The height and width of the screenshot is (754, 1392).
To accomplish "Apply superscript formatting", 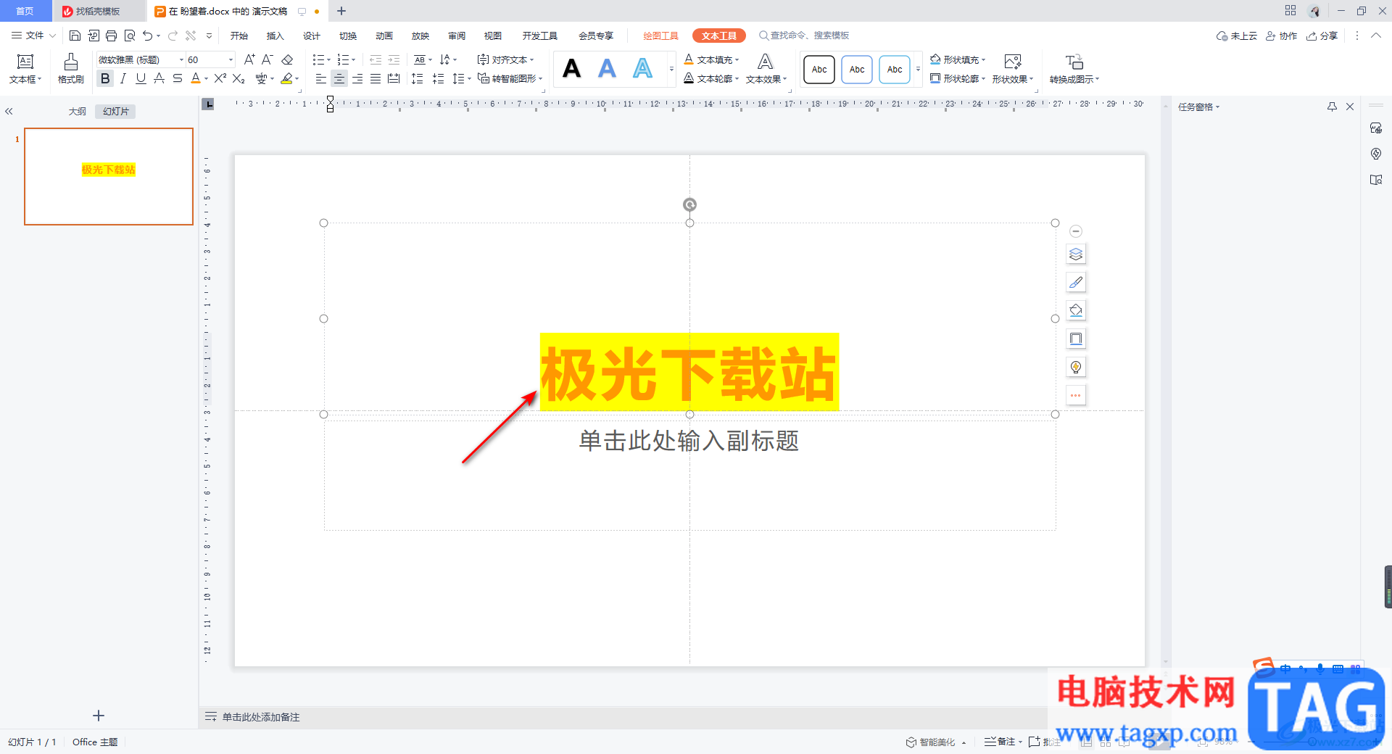I will click(x=220, y=78).
